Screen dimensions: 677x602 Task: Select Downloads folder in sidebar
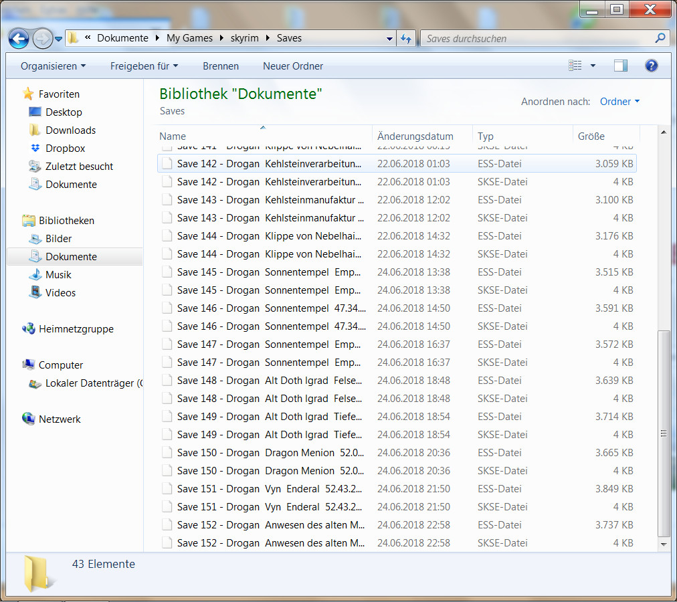coord(70,130)
